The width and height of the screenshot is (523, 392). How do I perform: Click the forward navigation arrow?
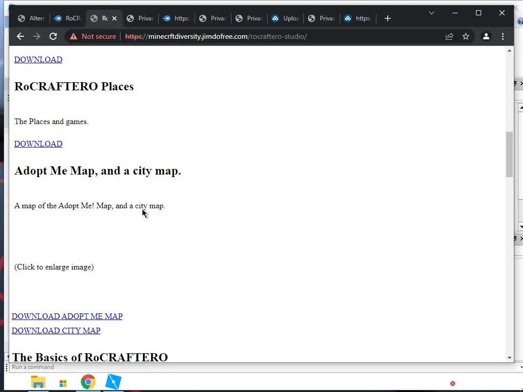[37, 36]
